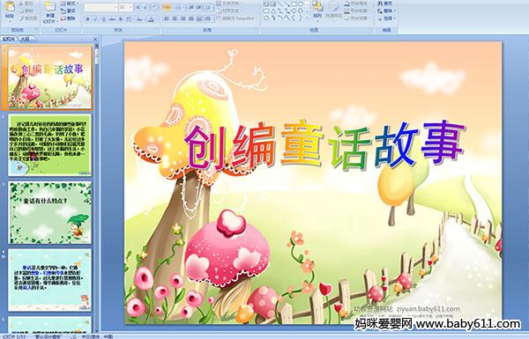Click the Paste clipboard icon

pos(10,6)
